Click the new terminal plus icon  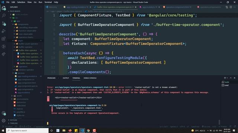[225, 78]
